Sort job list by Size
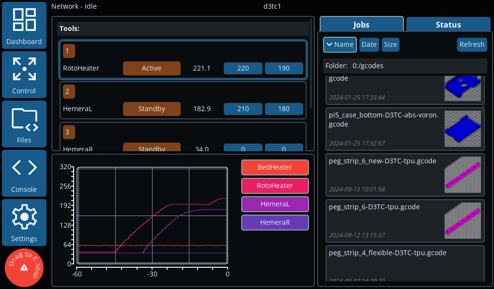 coord(390,44)
